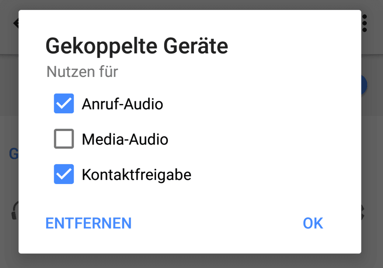Click the Gekoppelte Geräte dialog title
Viewport: 383px width, 268px height.
point(137,46)
